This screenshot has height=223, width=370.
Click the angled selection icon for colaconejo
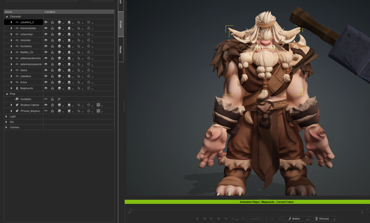tap(79, 34)
